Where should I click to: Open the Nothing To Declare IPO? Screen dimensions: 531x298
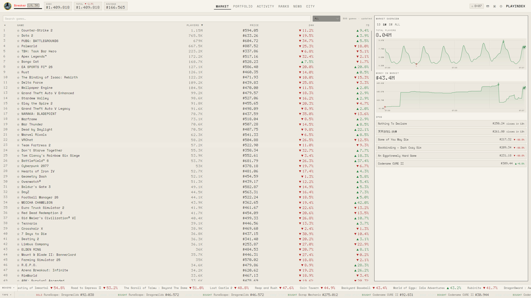click(x=451, y=124)
